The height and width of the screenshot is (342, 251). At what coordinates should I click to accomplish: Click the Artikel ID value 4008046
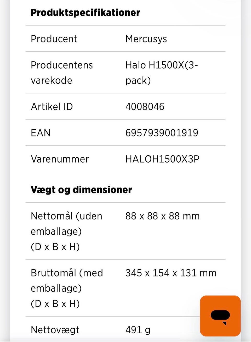pos(145,107)
